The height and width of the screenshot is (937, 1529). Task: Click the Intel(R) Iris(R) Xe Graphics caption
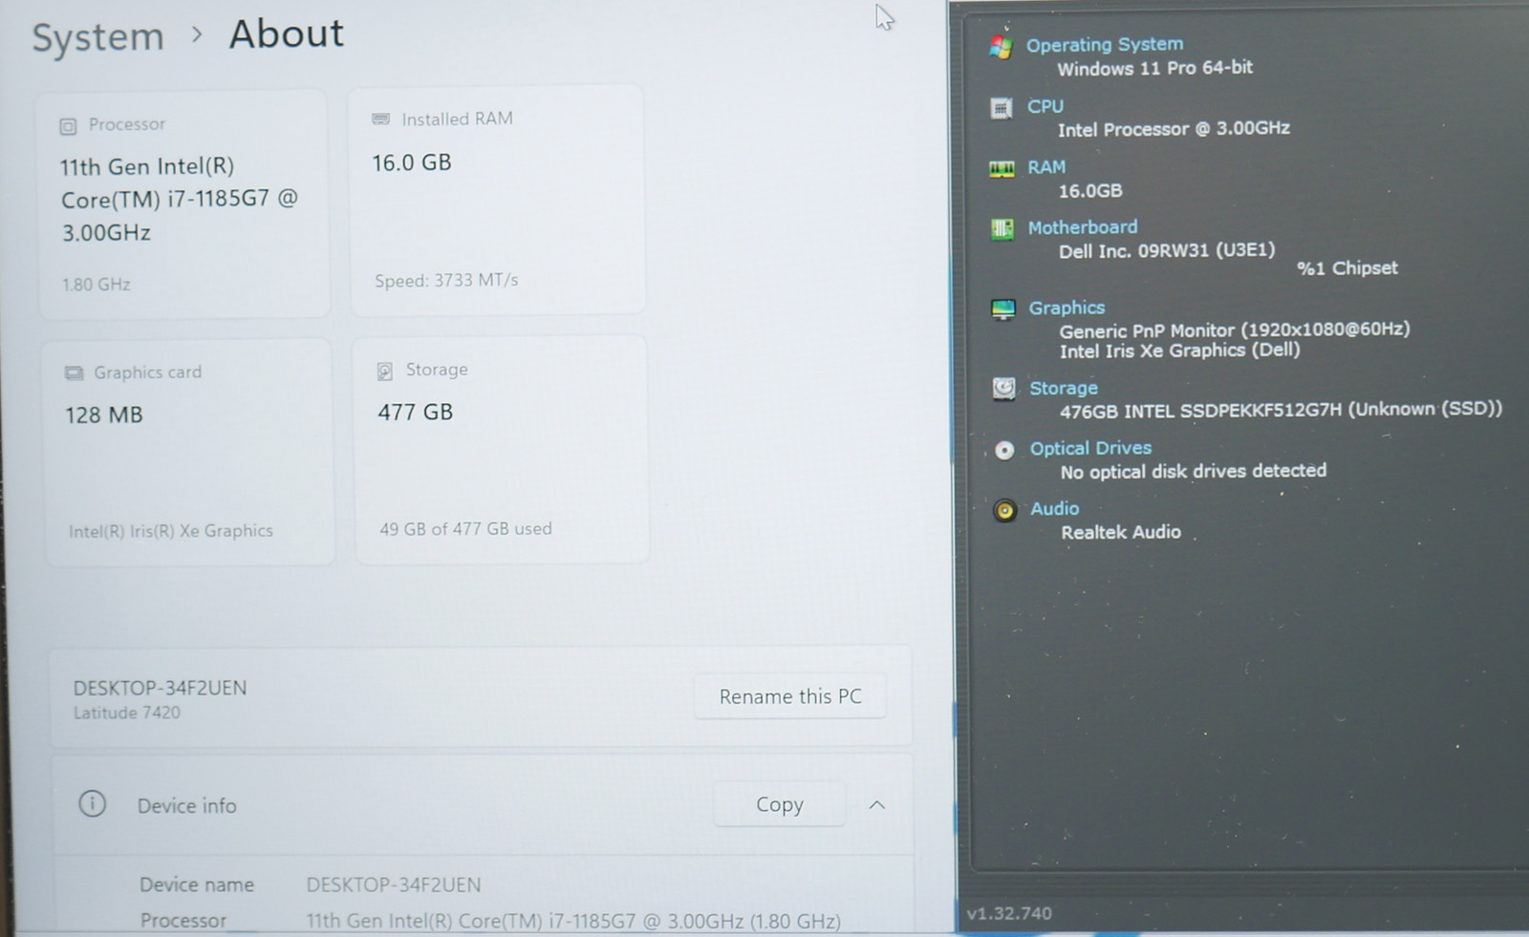(x=171, y=531)
